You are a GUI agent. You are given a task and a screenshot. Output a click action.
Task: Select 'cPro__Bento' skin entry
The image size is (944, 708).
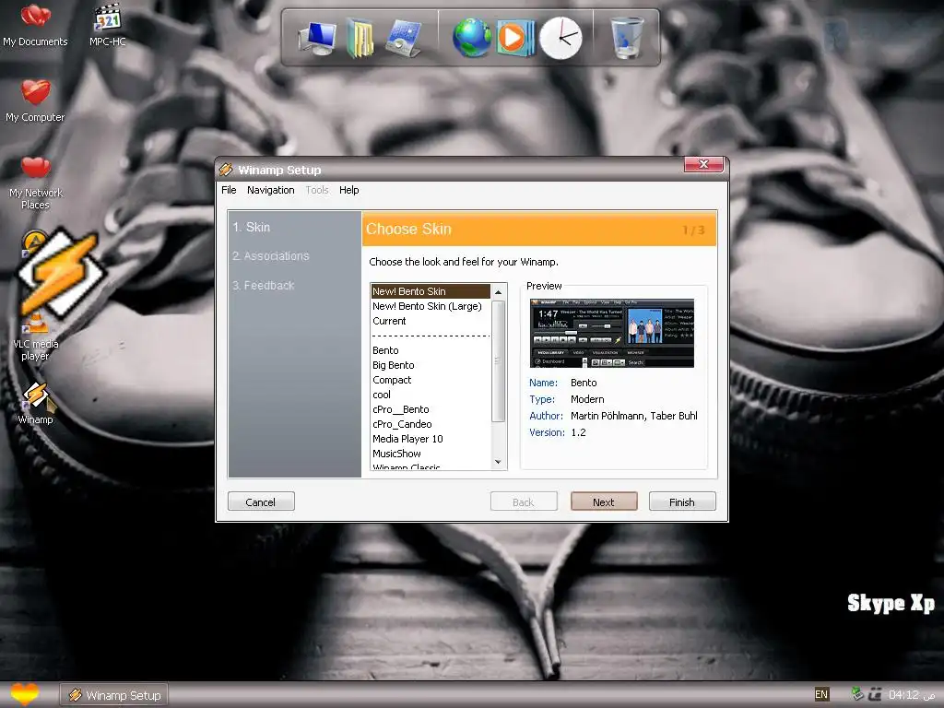tap(431, 409)
